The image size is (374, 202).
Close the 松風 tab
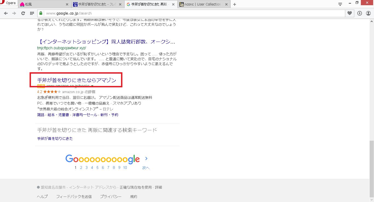tap(67, 4)
